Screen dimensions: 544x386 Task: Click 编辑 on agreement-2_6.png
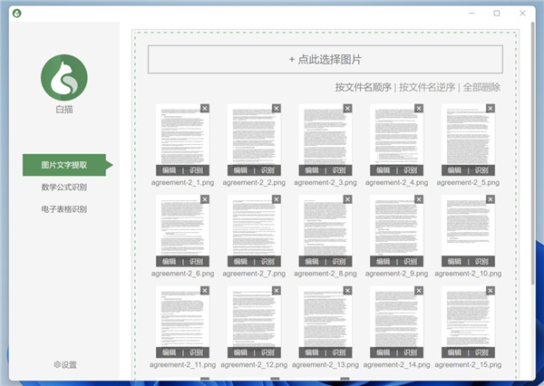coord(170,262)
